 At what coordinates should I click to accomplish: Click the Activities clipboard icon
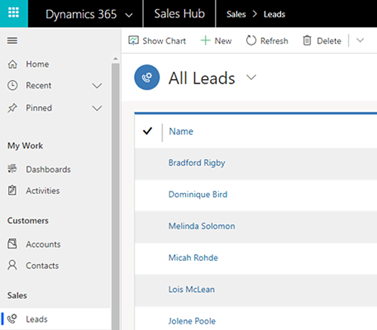pyautogui.click(x=13, y=190)
